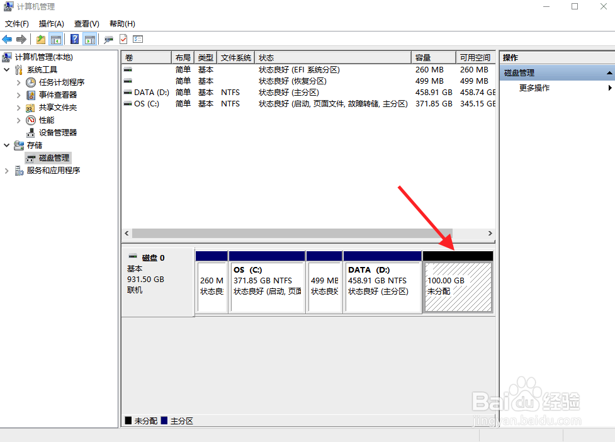Open the 文件(F) menu

16,24
